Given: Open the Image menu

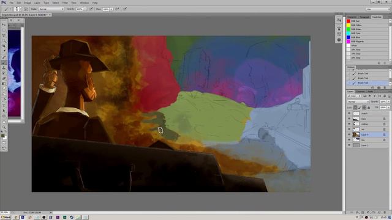Looking at the screenshot, I should 28,2.
